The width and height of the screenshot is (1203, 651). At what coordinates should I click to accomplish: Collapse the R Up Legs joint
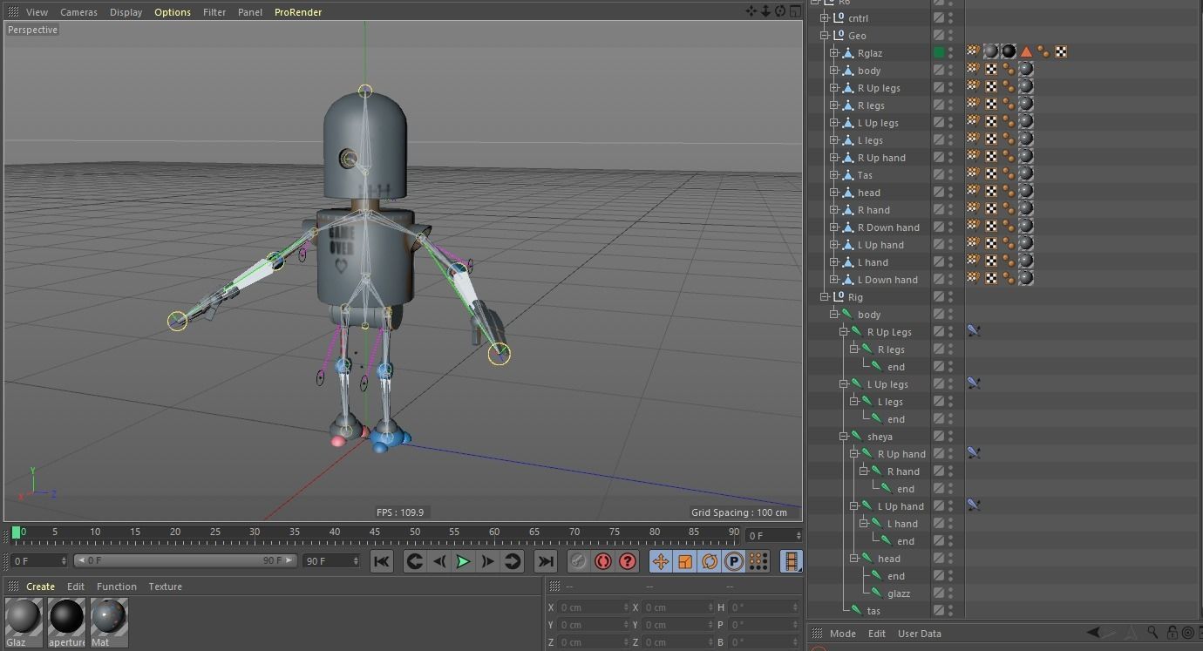844,331
